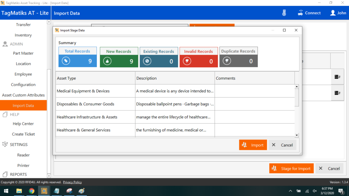Click the muted volume tray icon
Screen dimensions: 349x196
pos(315,191)
